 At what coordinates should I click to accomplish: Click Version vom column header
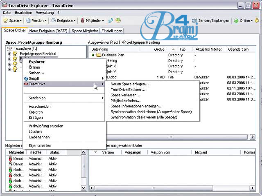tap(169, 152)
